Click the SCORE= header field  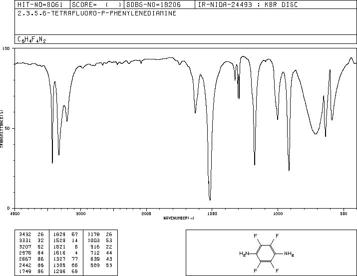click(96, 4)
